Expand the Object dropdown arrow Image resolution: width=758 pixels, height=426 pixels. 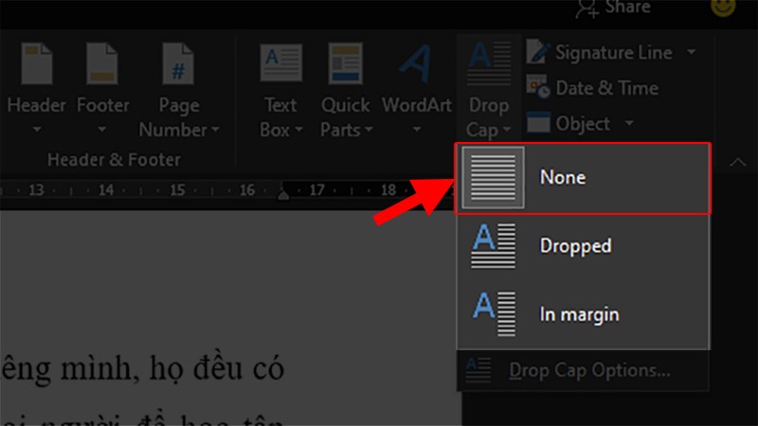point(627,124)
